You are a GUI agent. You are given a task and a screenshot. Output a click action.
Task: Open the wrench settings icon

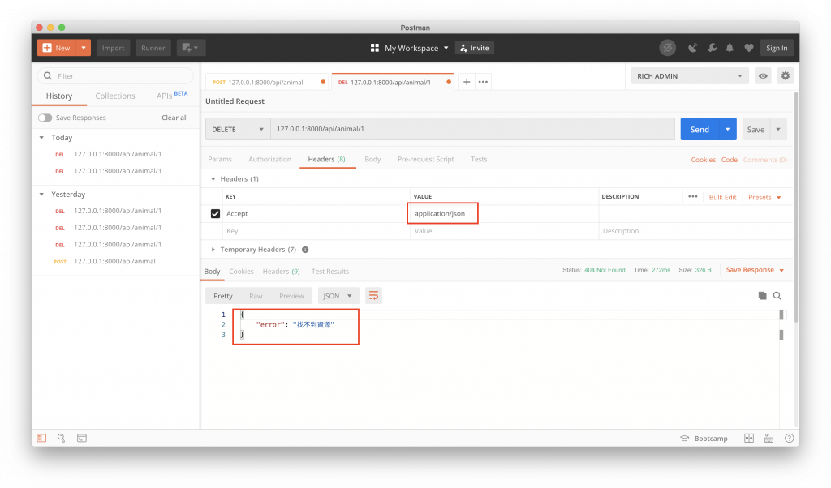coord(713,48)
